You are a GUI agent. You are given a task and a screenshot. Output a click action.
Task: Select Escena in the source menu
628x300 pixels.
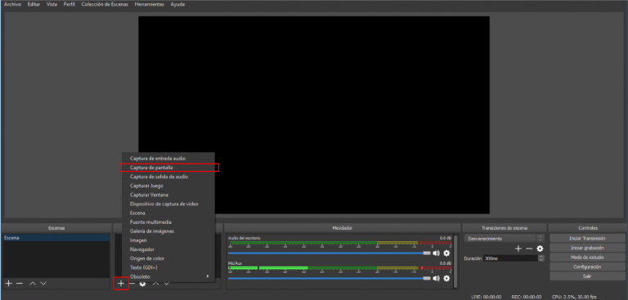pyautogui.click(x=168, y=213)
